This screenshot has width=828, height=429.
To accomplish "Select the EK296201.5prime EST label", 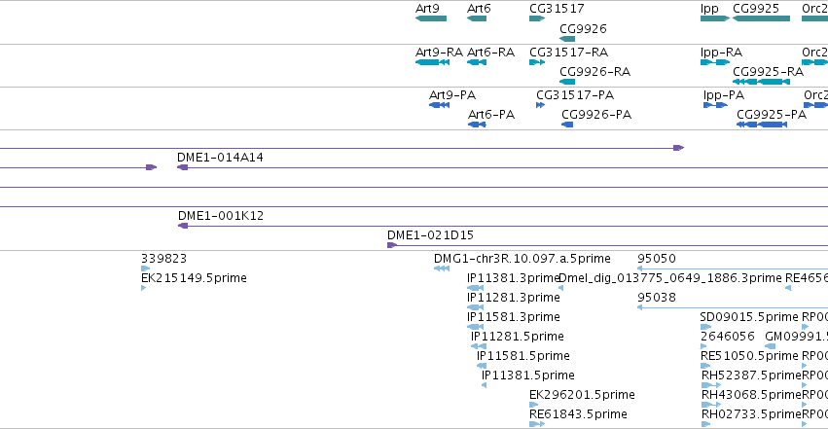I will 582,395.
